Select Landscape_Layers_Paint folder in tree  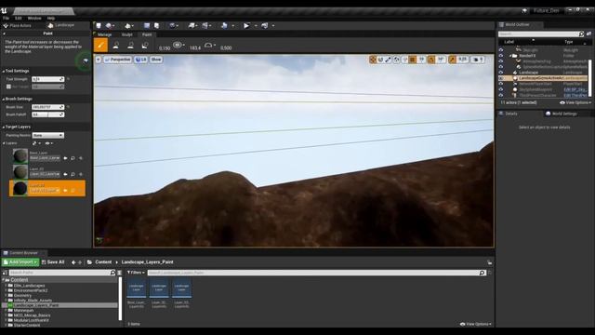pos(36,305)
